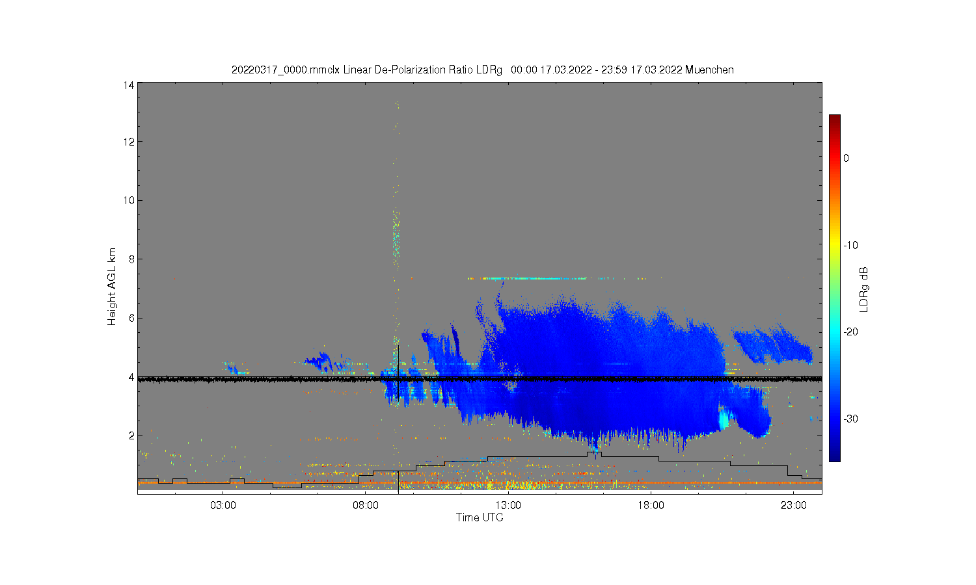Select the "Height AGL km" axis label
The height and width of the screenshot is (585, 976).
(112, 287)
